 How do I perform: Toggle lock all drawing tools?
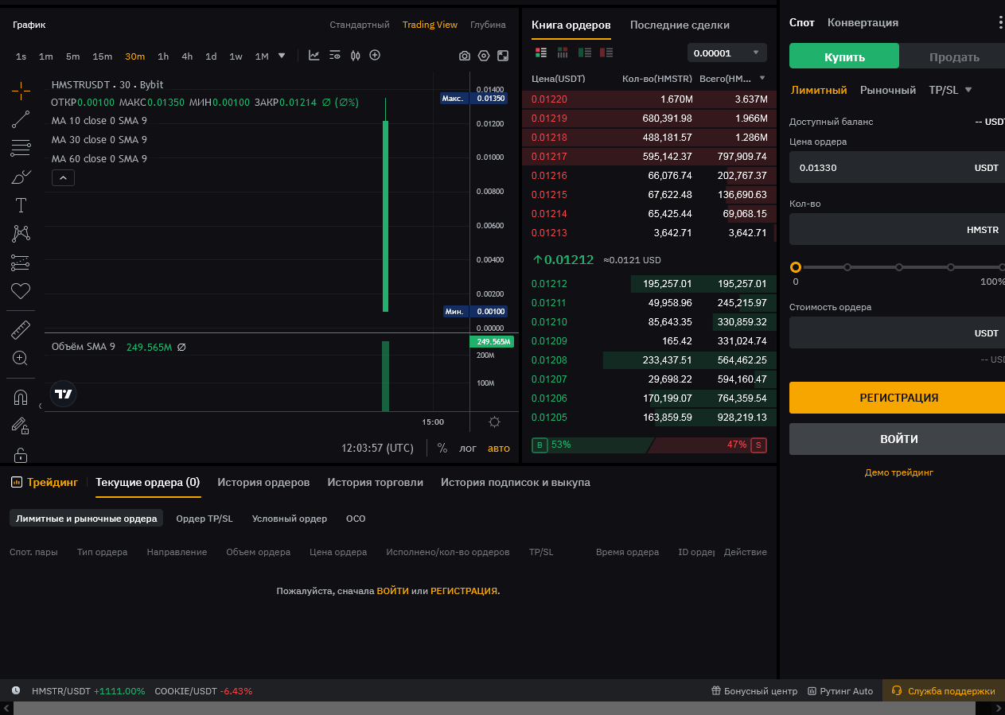pyautogui.click(x=21, y=455)
